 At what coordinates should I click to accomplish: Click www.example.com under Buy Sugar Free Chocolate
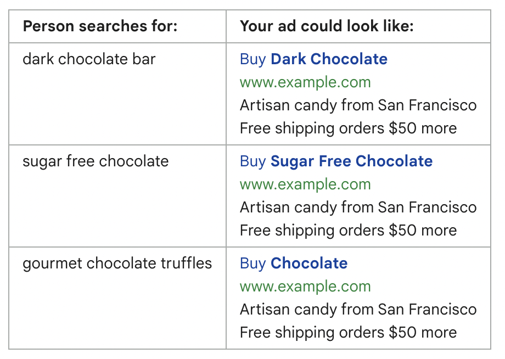pos(305,184)
